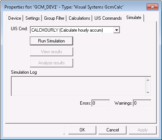
Task: Click the Analyze results button
Action: click(52, 63)
